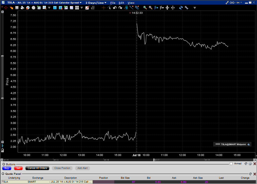Image resolution: width=257 pixels, height=184 pixels.
Task: Click the gold wrench configure icon in title bar
Action: pyautogui.click(x=227, y=3)
